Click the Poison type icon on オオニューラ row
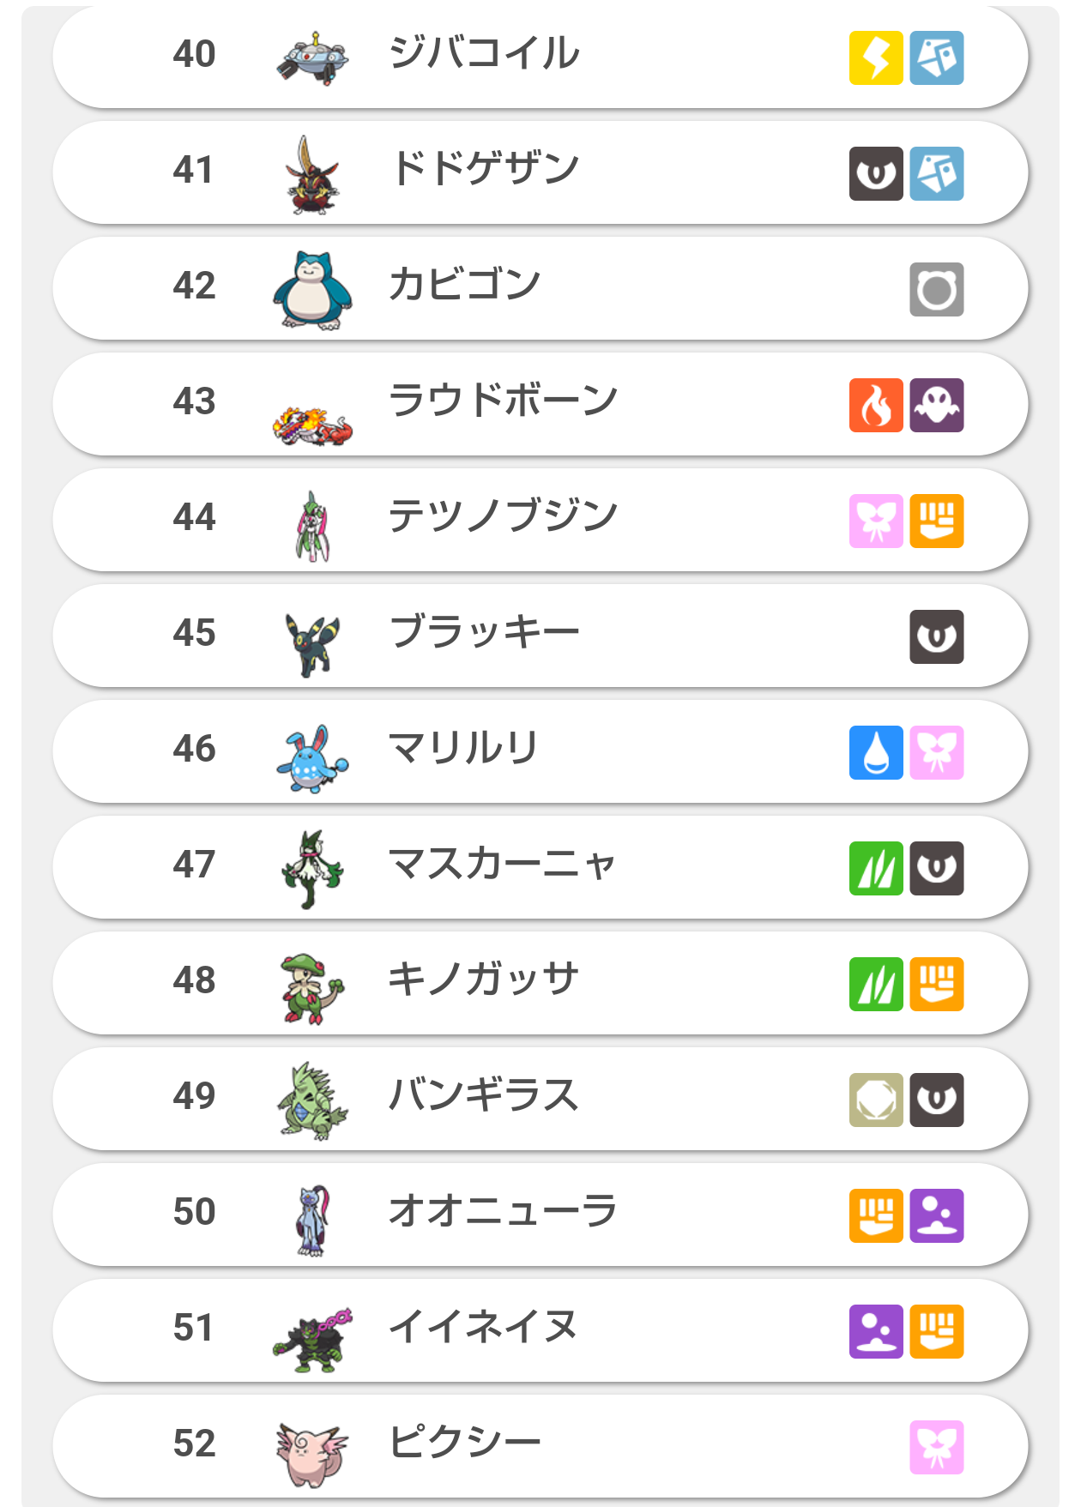The image size is (1081, 1507). pyautogui.click(x=936, y=1215)
